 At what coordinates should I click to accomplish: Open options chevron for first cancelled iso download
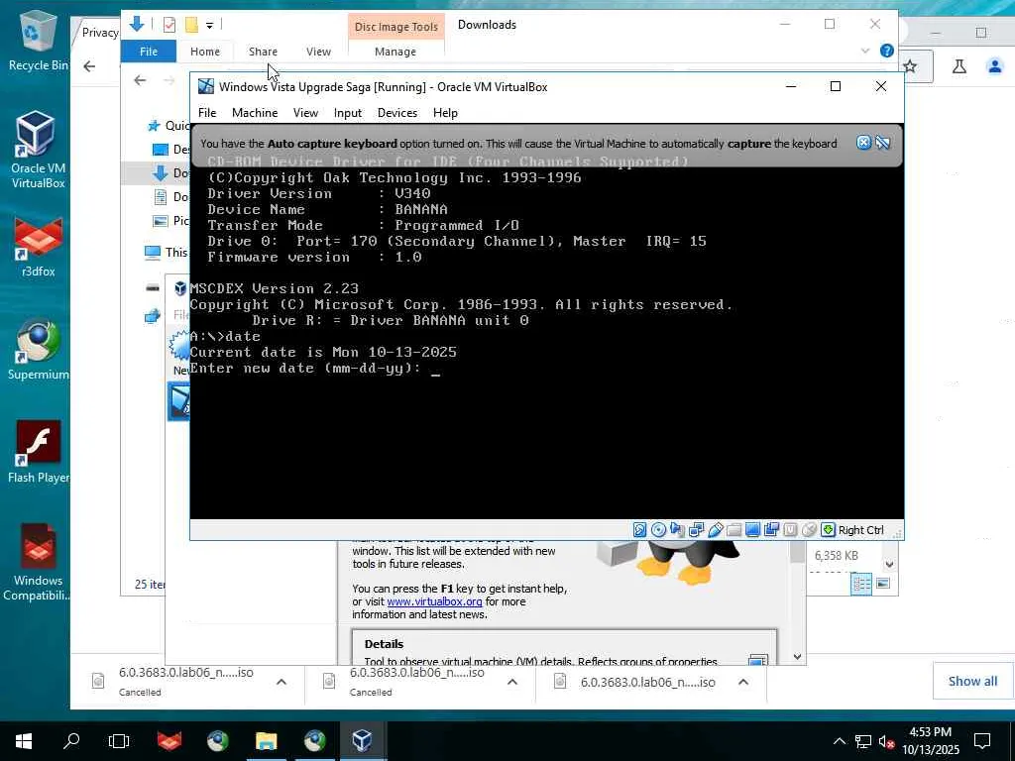tap(282, 682)
